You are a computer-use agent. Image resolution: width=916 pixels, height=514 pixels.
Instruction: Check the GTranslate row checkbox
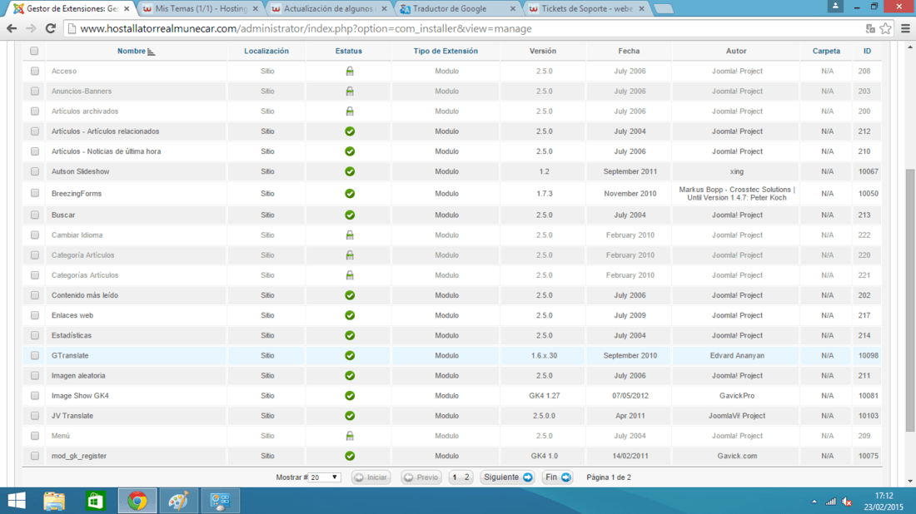tap(34, 355)
